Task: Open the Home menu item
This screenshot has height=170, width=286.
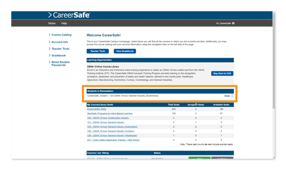Action: click(52, 23)
